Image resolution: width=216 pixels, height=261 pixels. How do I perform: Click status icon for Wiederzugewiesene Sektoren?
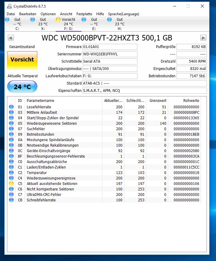click(x=11, y=123)
